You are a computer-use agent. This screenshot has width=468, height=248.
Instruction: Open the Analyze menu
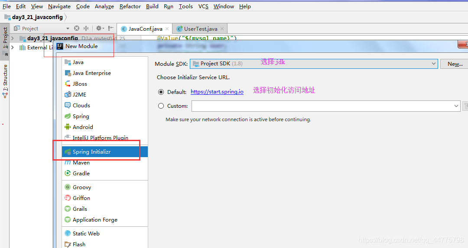click(104, 6)
